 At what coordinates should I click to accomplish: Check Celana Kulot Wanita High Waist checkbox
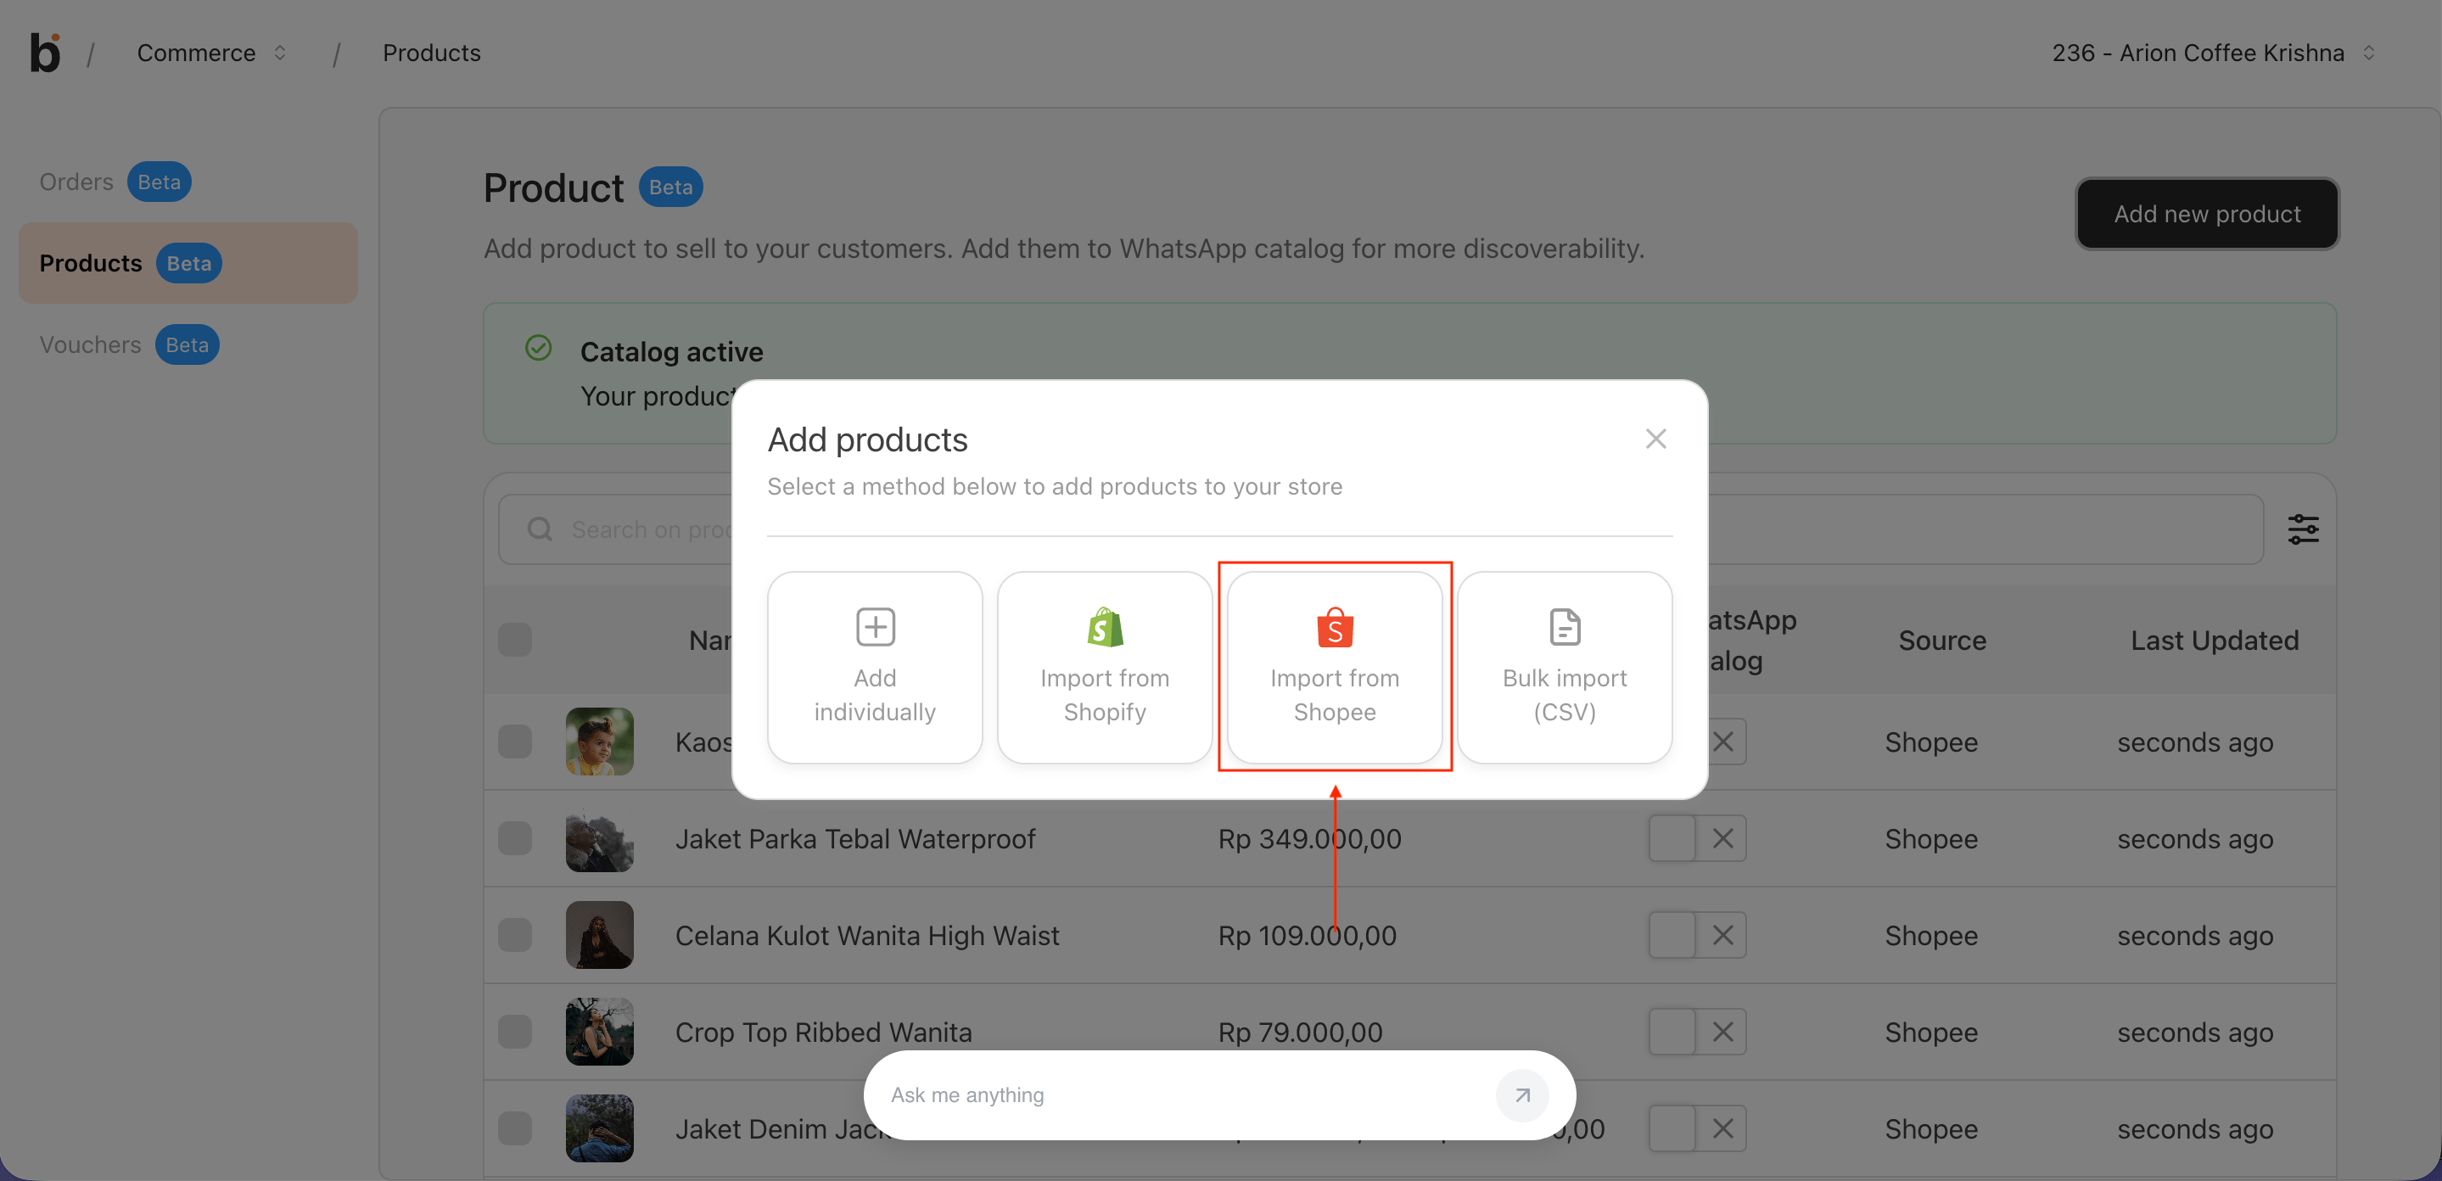(515, 935)
